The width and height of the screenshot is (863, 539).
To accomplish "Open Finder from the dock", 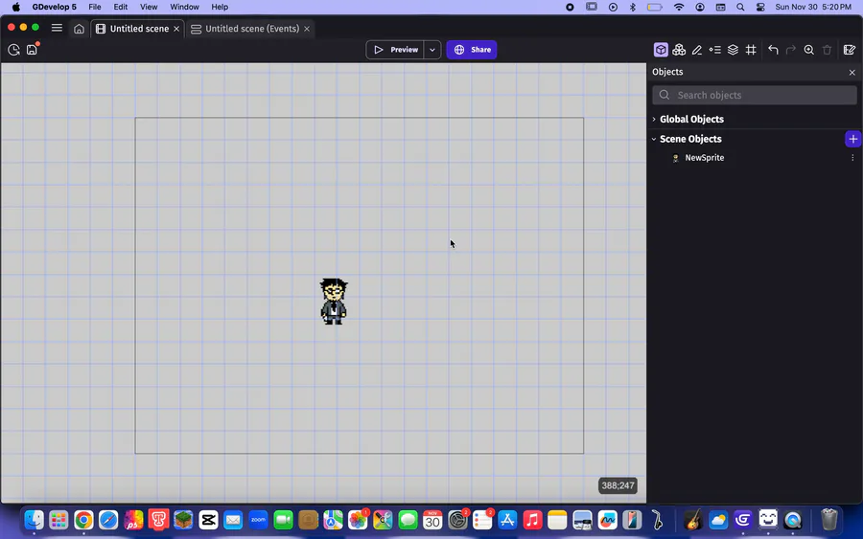I will point(34,520).
